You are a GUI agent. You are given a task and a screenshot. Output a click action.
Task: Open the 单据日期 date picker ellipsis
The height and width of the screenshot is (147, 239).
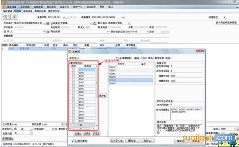[x=64, y=17]
